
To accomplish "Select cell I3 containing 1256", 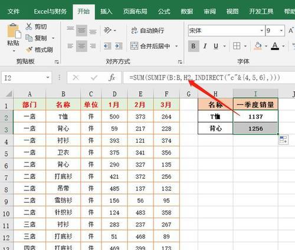I will tap(255, 129).
